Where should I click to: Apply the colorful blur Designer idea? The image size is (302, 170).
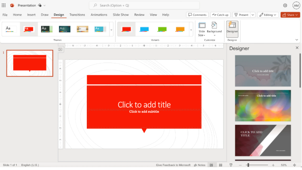click(263, 106)
